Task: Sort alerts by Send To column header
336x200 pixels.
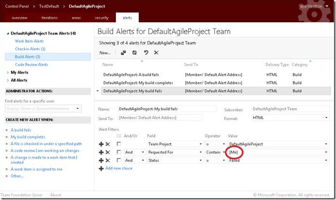Action: pos(191,64)
